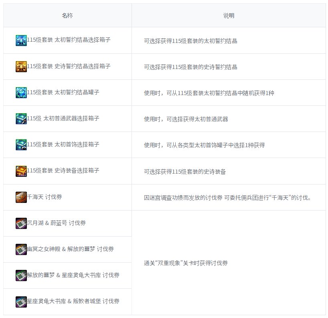328x318 pixels.
Task: Click description 可选择获得115级套装的太初誓约结晶
Action: [x=190, y=41]
